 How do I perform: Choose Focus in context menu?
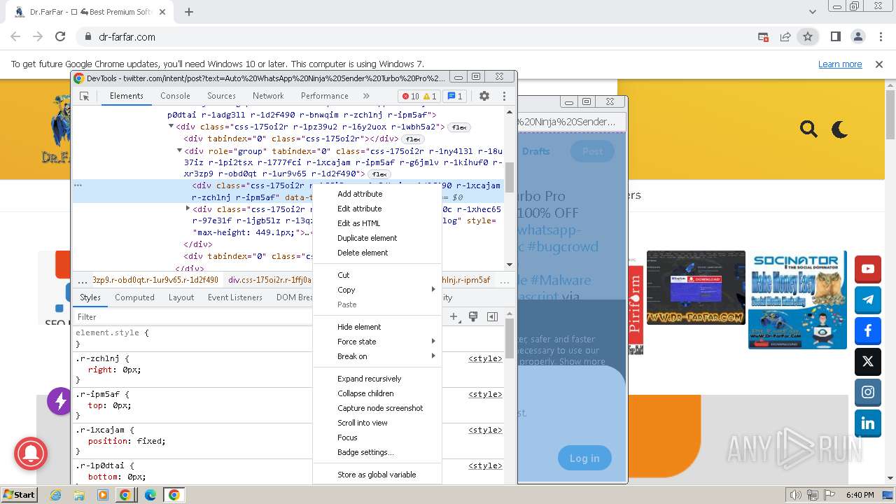[377, 437]
